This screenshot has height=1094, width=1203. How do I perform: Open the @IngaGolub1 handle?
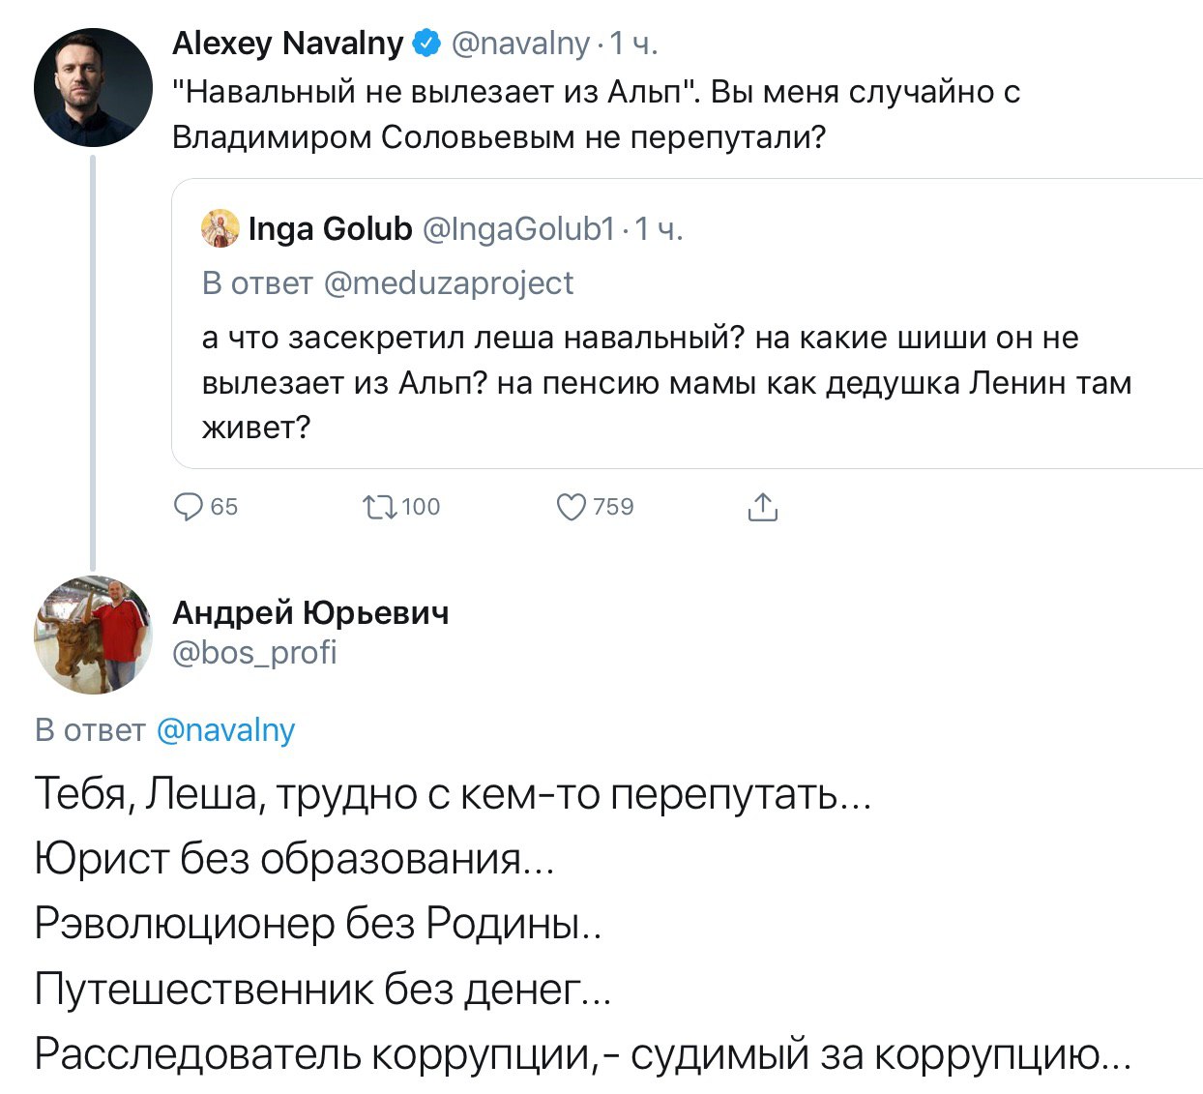pyautogui.click(x=519, y=228)
